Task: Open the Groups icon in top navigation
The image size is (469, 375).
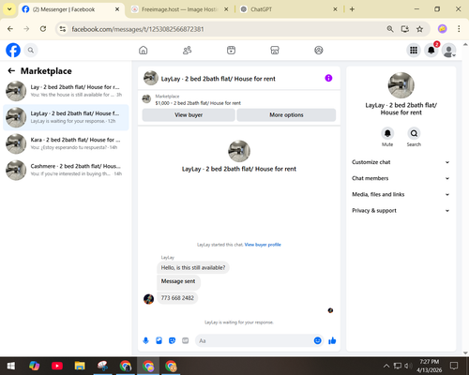Action: (x=319, y=50)
